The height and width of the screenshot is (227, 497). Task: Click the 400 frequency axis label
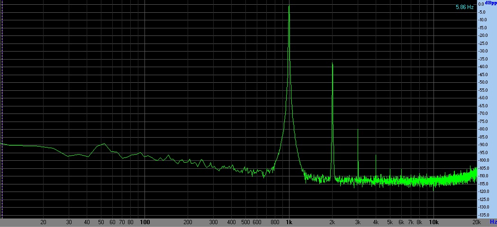pos(232,222)
